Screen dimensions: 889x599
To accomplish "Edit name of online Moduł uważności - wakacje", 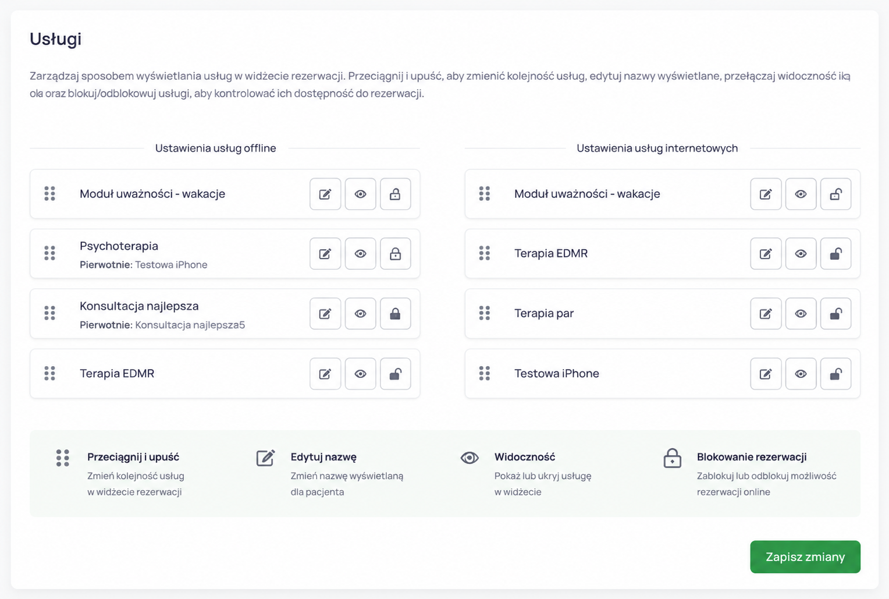I will pyautogui.click(x=766, y=194).
